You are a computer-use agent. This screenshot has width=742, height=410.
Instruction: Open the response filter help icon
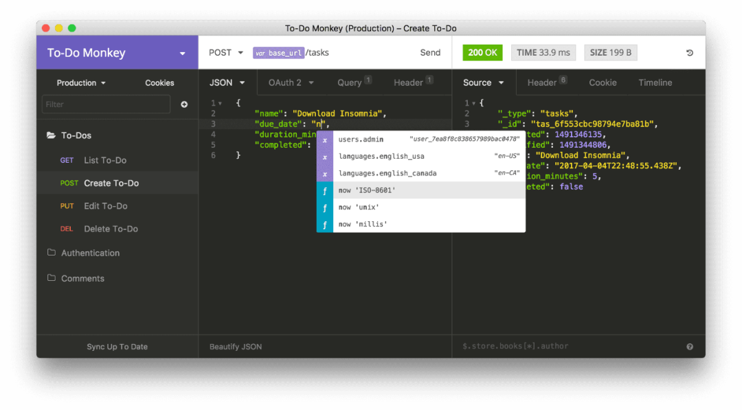(x=690, y=347)
